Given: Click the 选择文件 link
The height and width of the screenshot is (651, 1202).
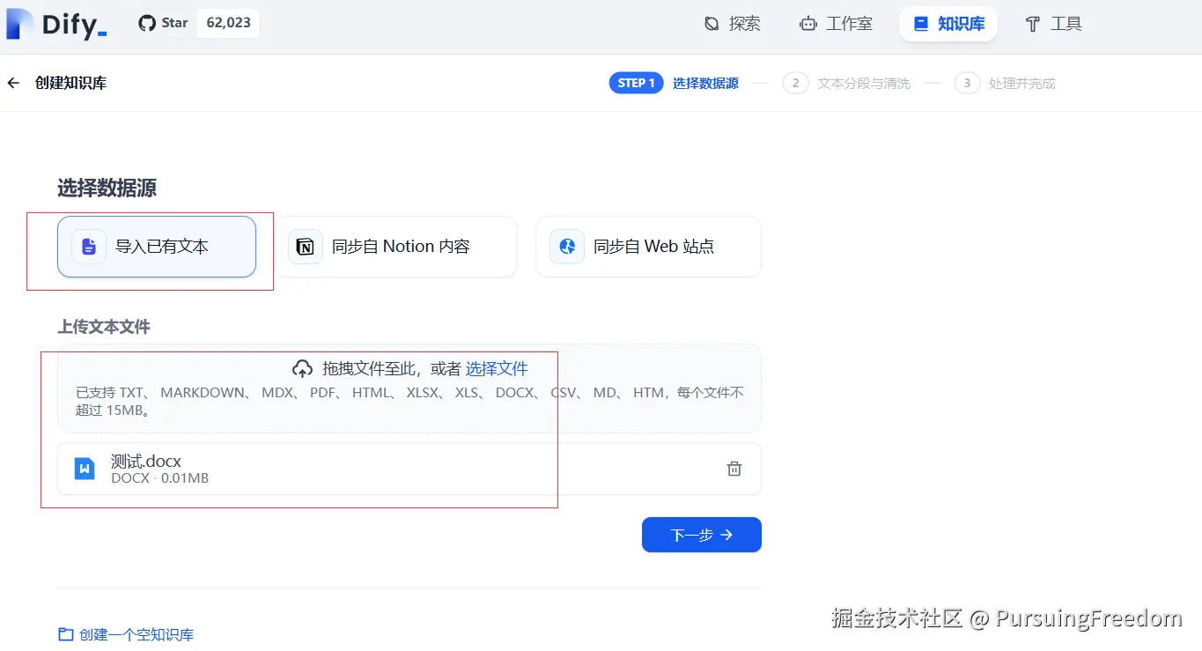Looking at the screenshot, I should pyautogui.click(x=497, y=368).
